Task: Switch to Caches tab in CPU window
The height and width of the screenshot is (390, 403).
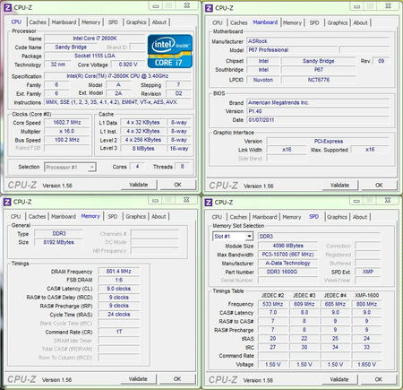Action: point(38,22)
